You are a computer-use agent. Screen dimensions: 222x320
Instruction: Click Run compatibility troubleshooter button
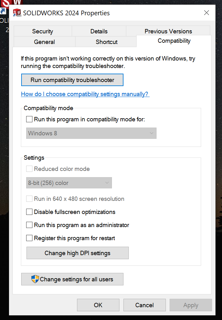click(x=72, y=80)
